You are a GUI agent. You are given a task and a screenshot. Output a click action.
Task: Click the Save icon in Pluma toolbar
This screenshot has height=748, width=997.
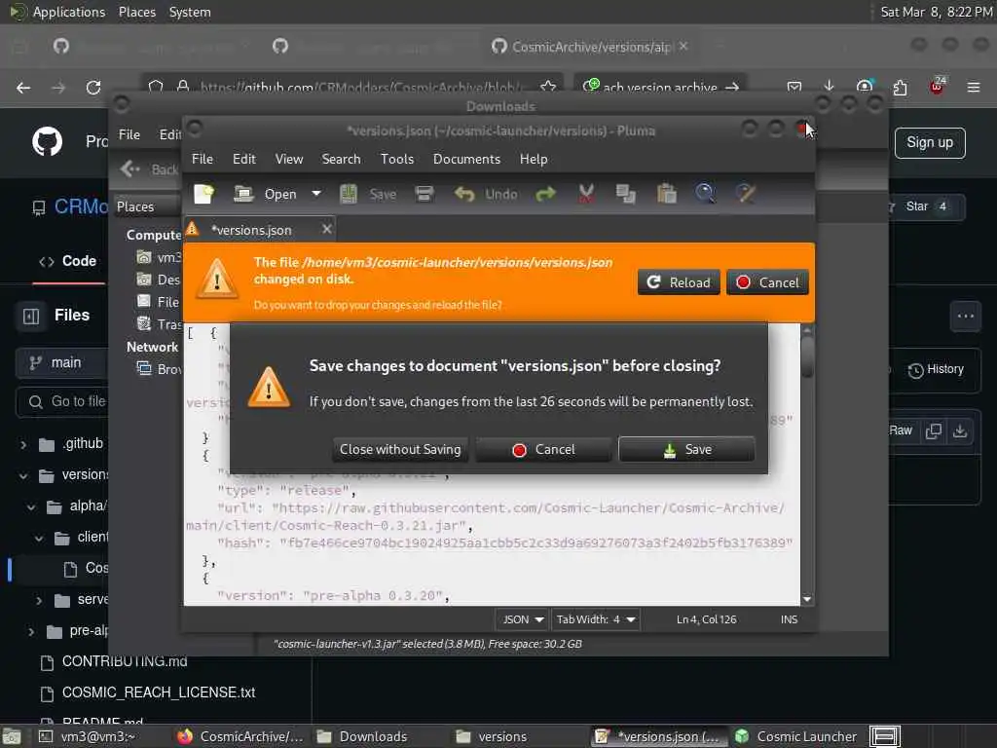pos(348,194)
